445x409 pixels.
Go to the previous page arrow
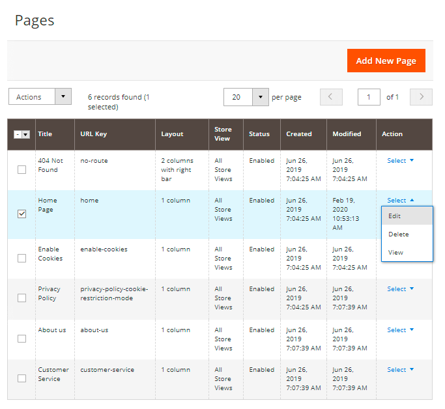(x=331, y=97)
